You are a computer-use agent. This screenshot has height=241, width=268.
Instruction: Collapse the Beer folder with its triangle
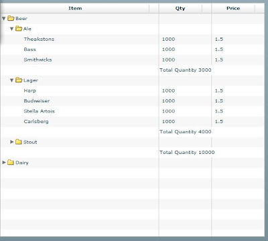tap(4, 19)
